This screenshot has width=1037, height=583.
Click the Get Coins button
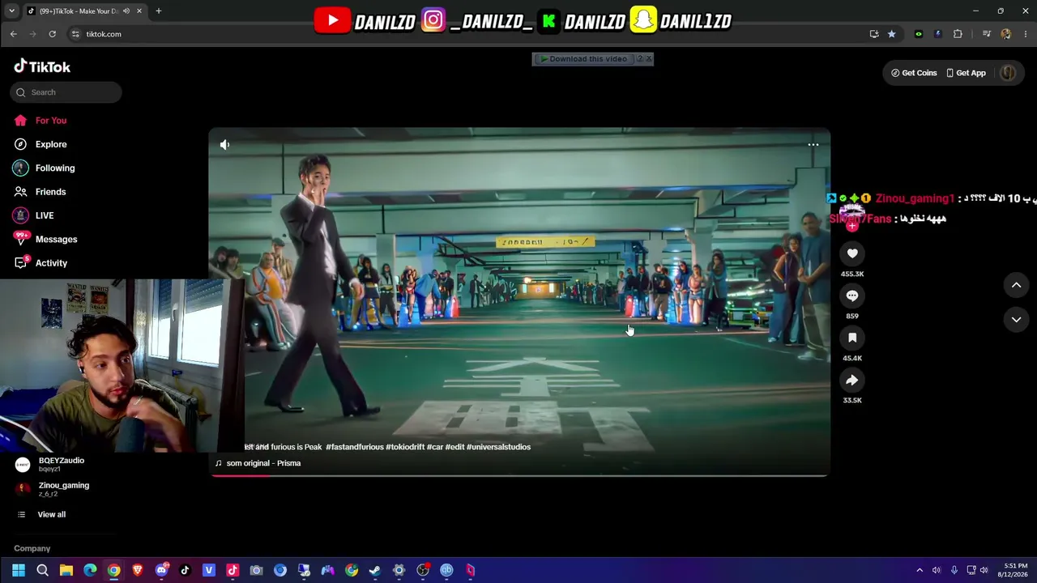tap(914, 73)
